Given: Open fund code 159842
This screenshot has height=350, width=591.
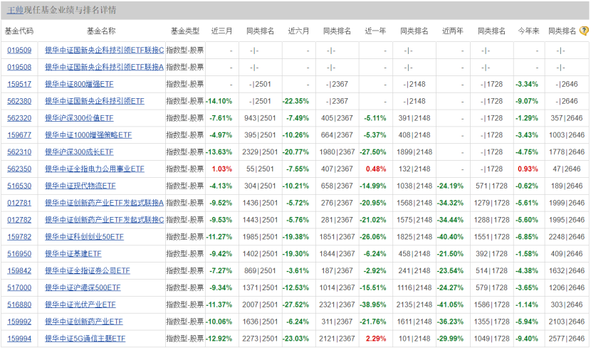Looking at the screenshot, I should [19, 271].
